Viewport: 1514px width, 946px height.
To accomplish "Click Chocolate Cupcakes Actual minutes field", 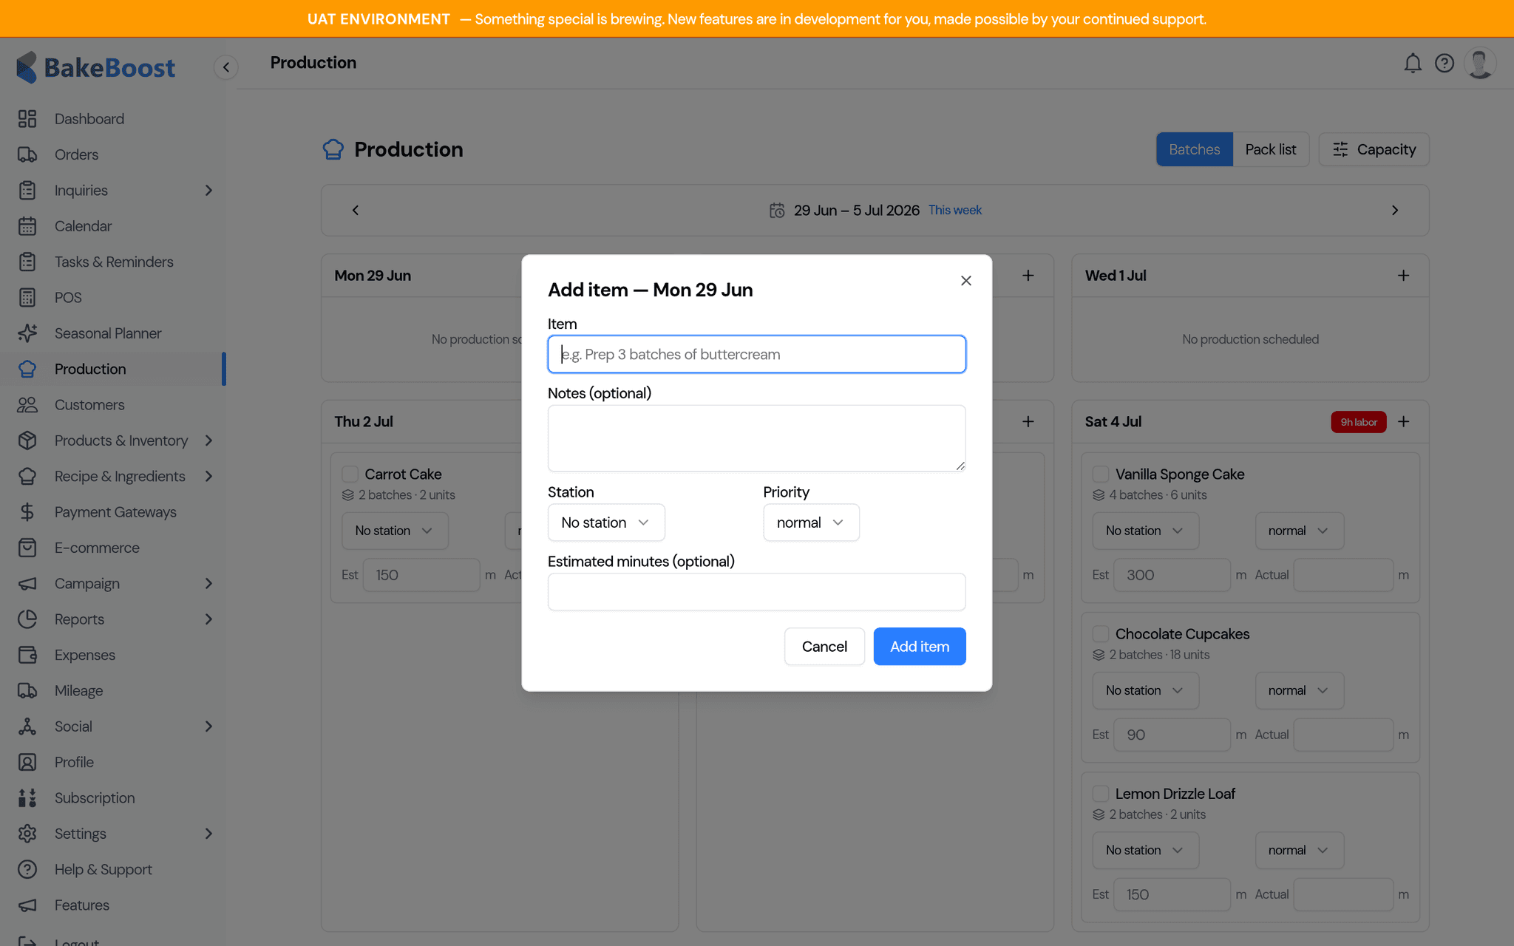I will [1343, 735].
